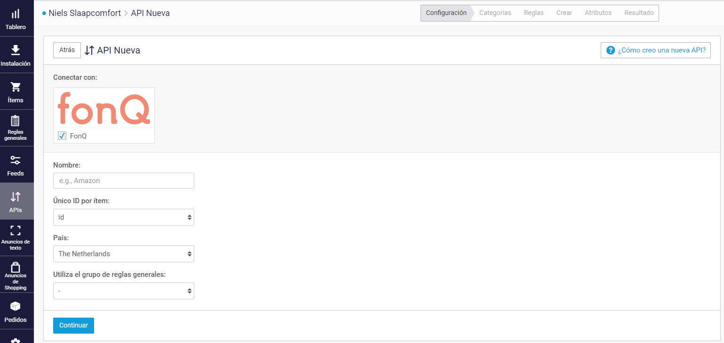Open Pedidos box icon in sidebar
This screenshot has width=724, height=343.
[16, 306]
